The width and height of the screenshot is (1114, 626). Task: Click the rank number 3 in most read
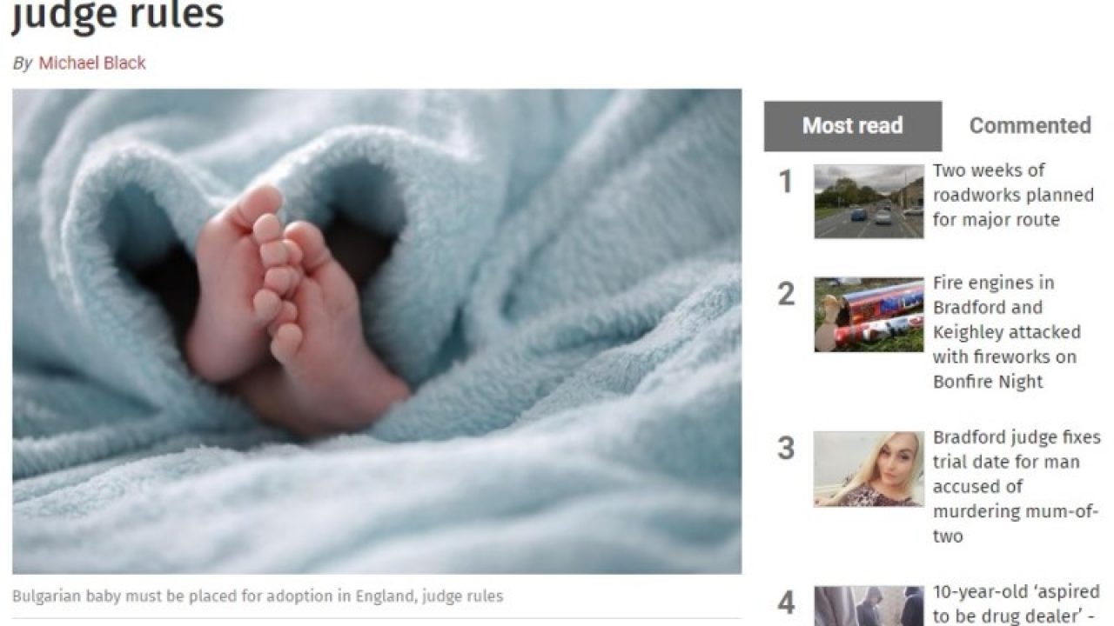pos(786,449)
